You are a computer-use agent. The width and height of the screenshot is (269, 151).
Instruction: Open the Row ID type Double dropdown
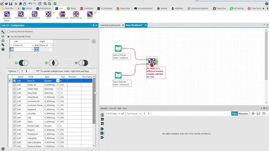coord(58,81)
